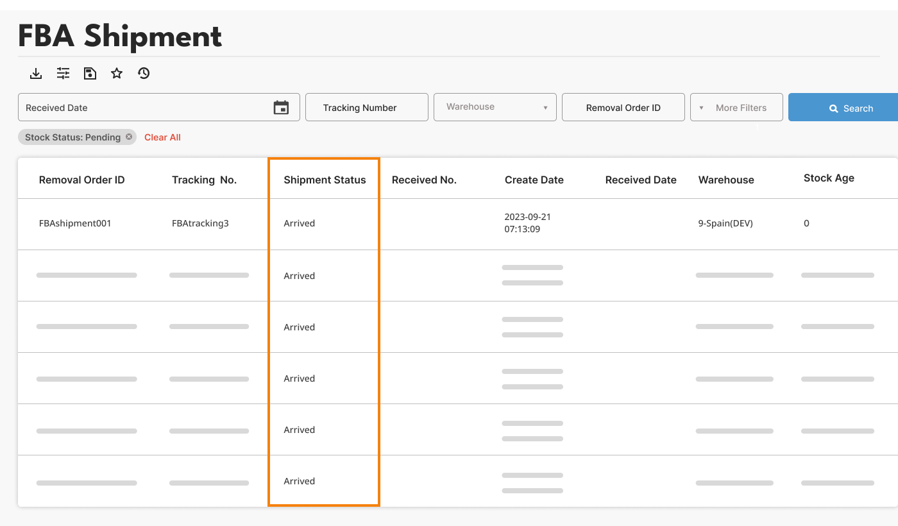Screen dimensions: 898x526
Task: Click the Stock Age column header
Action: [x=829, y=178]
